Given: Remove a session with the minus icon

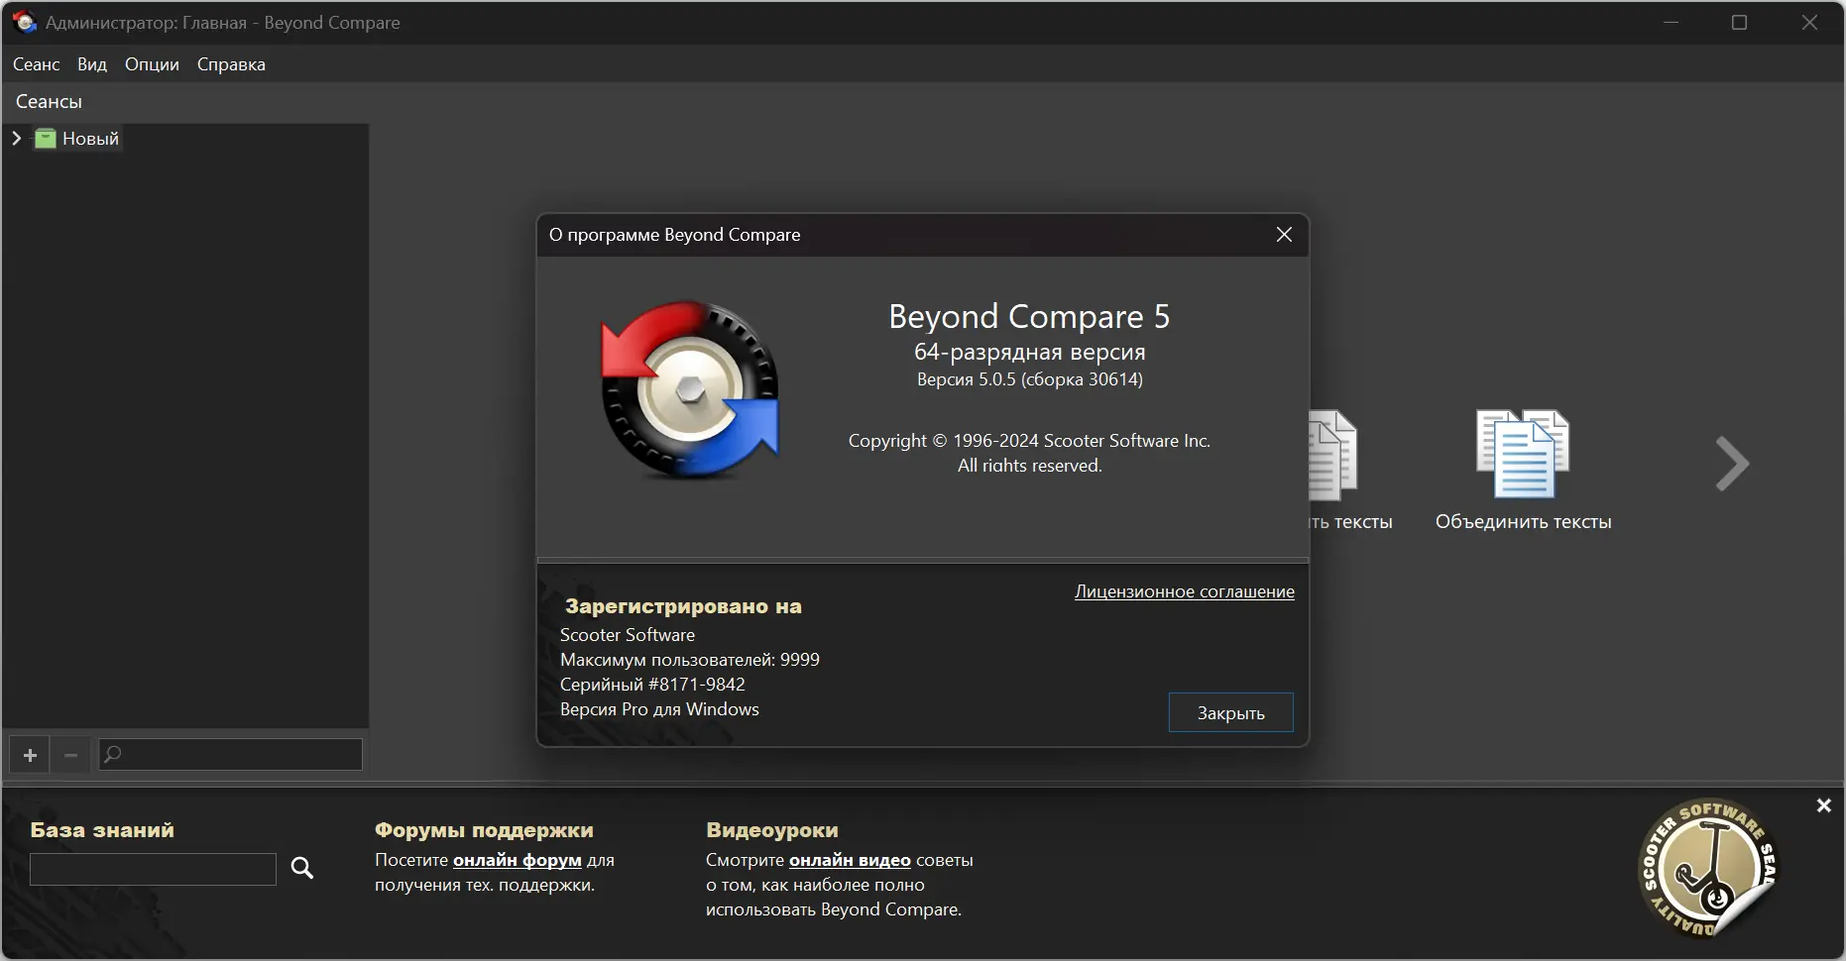Looking at the screenshot, I should point(69,755).
